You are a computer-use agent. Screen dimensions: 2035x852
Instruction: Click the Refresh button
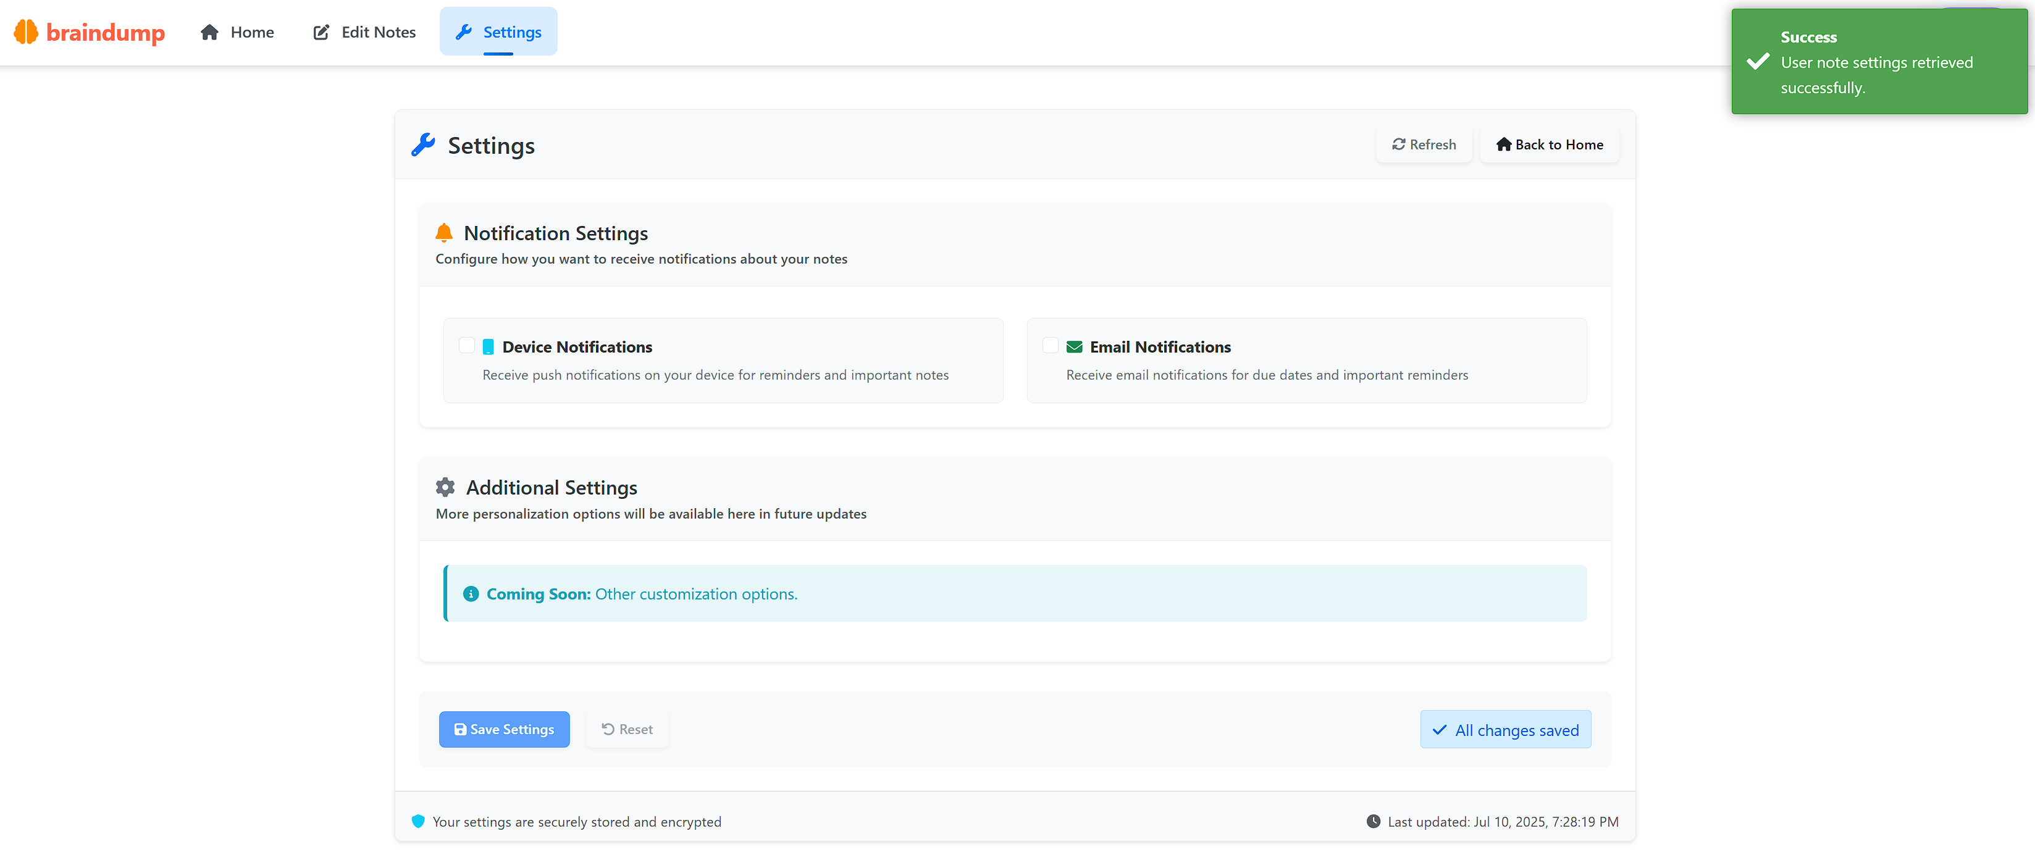(1424, 144)
